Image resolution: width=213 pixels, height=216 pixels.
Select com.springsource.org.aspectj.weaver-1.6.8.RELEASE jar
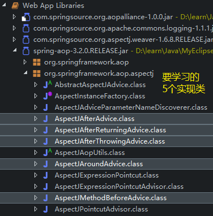pos(123,40)
